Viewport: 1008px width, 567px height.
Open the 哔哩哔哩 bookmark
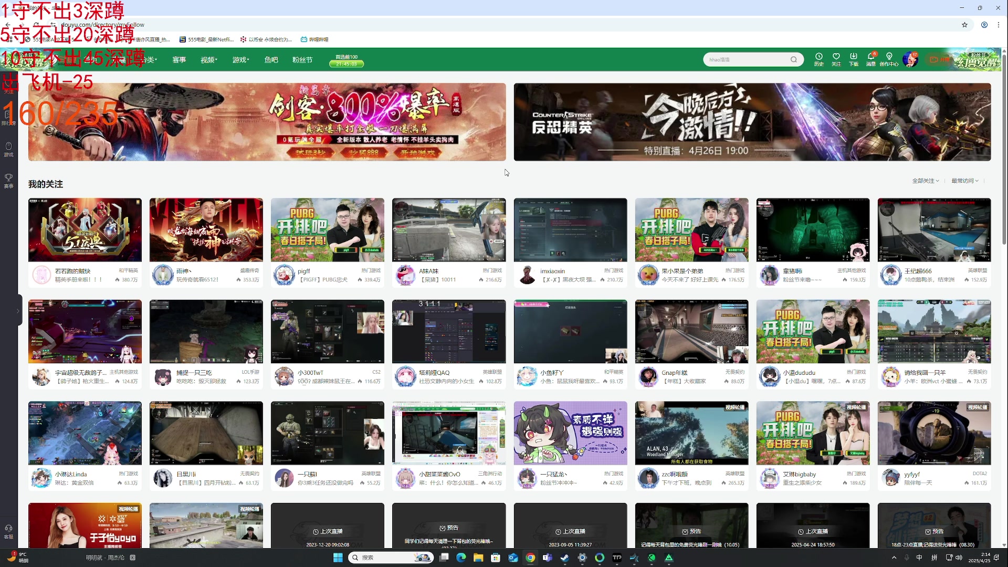point(314,39)
